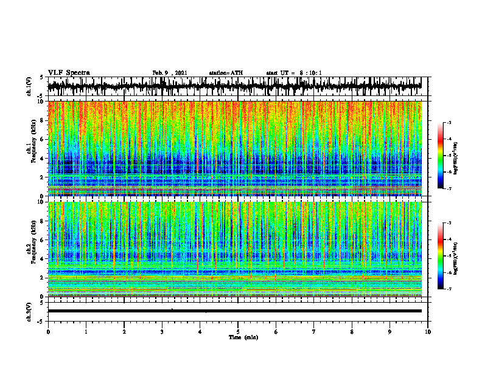Click the "Time (min)" x-axis label
482x372 pixels.
[x=243, y=337]
